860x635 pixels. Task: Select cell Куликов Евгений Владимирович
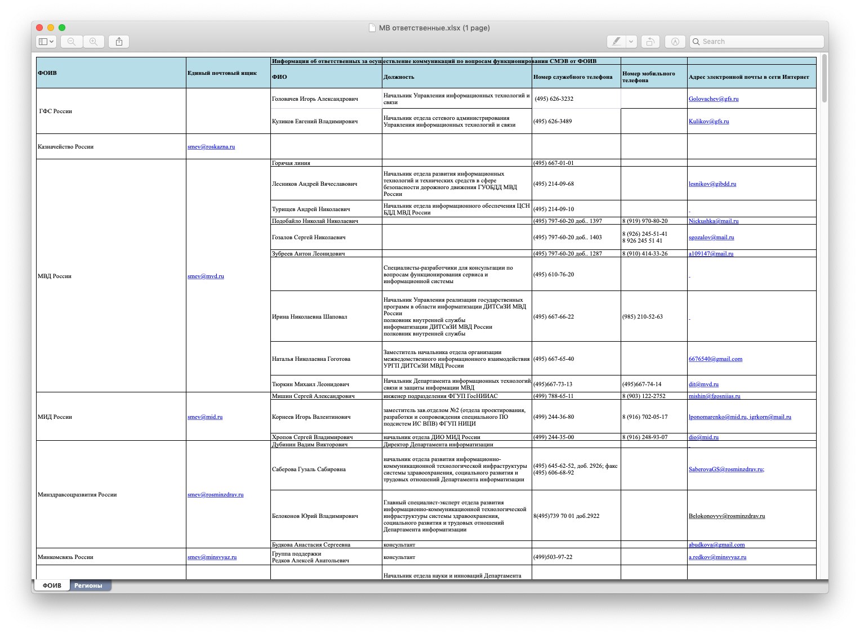click(327, 121)
